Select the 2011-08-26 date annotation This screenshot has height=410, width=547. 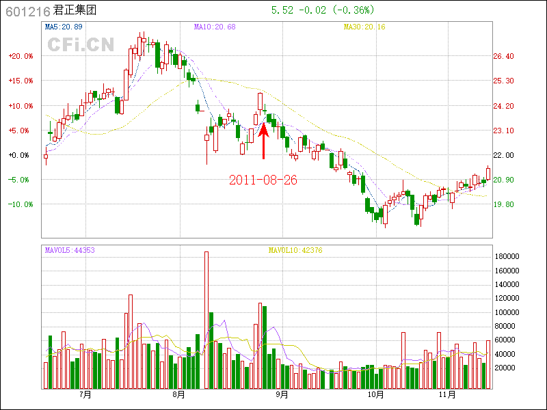(263, 180)
